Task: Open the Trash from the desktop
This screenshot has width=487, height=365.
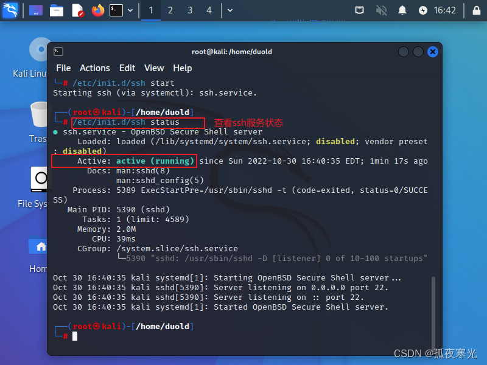Action: click(38, 116)
